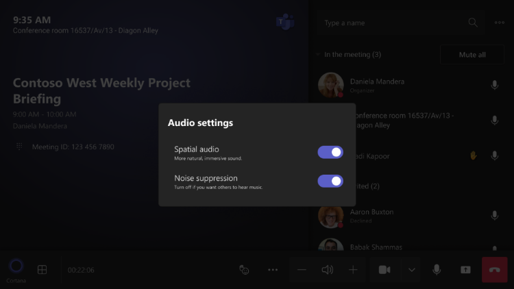514x289 pixels.
Task: Hang up with the red end call button
Action: point(495,270)
